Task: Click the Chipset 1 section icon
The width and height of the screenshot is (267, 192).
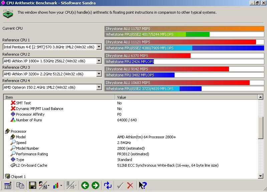Action: pos(7,176)
